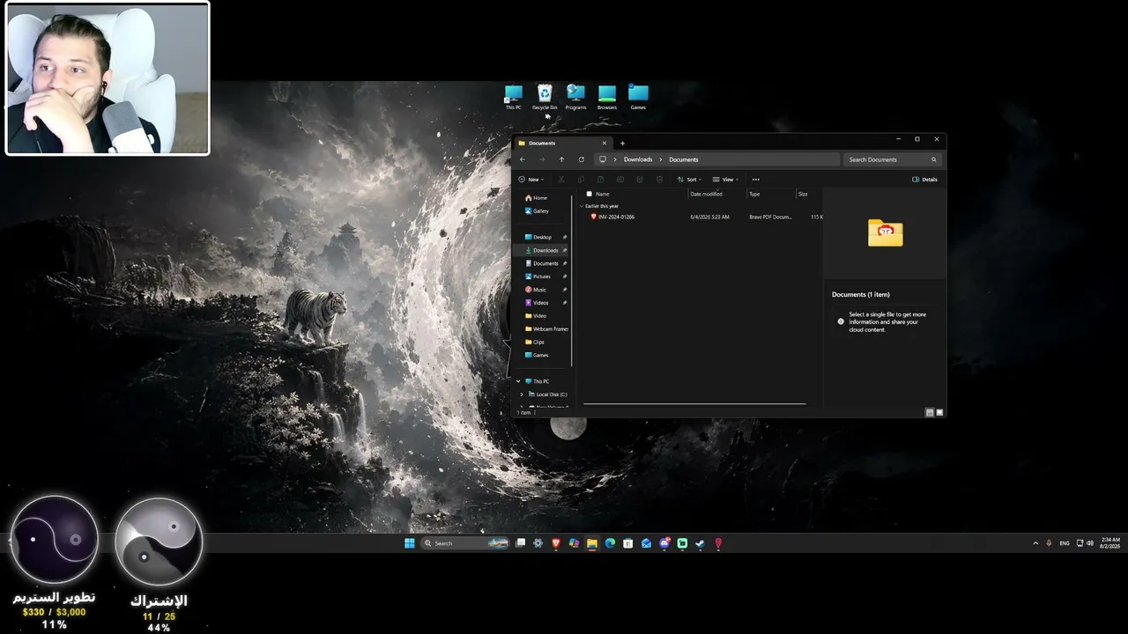Open a new File Explorer tab
The width and height of the screenshot is (1128, 634).
tap(622, 144)
